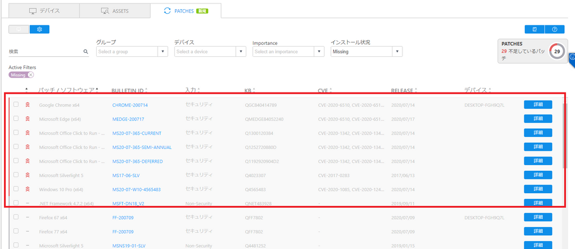The height and width of the screenshot is (249, 575).
Task: Sort by RELEASE column
Action: [x=404, y=90]
